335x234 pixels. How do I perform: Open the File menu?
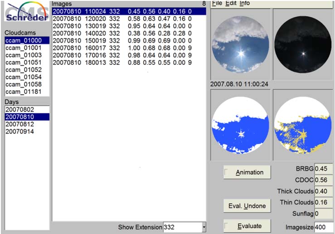point(217,3)
